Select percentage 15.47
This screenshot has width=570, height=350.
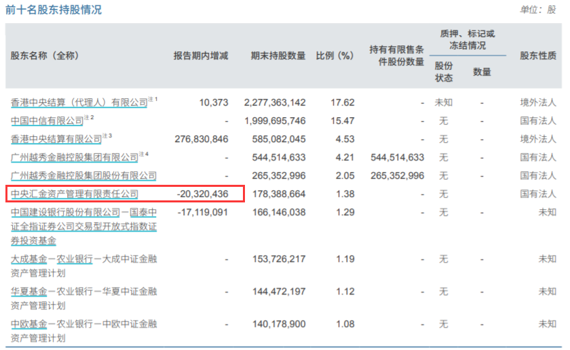pos(343,121)
